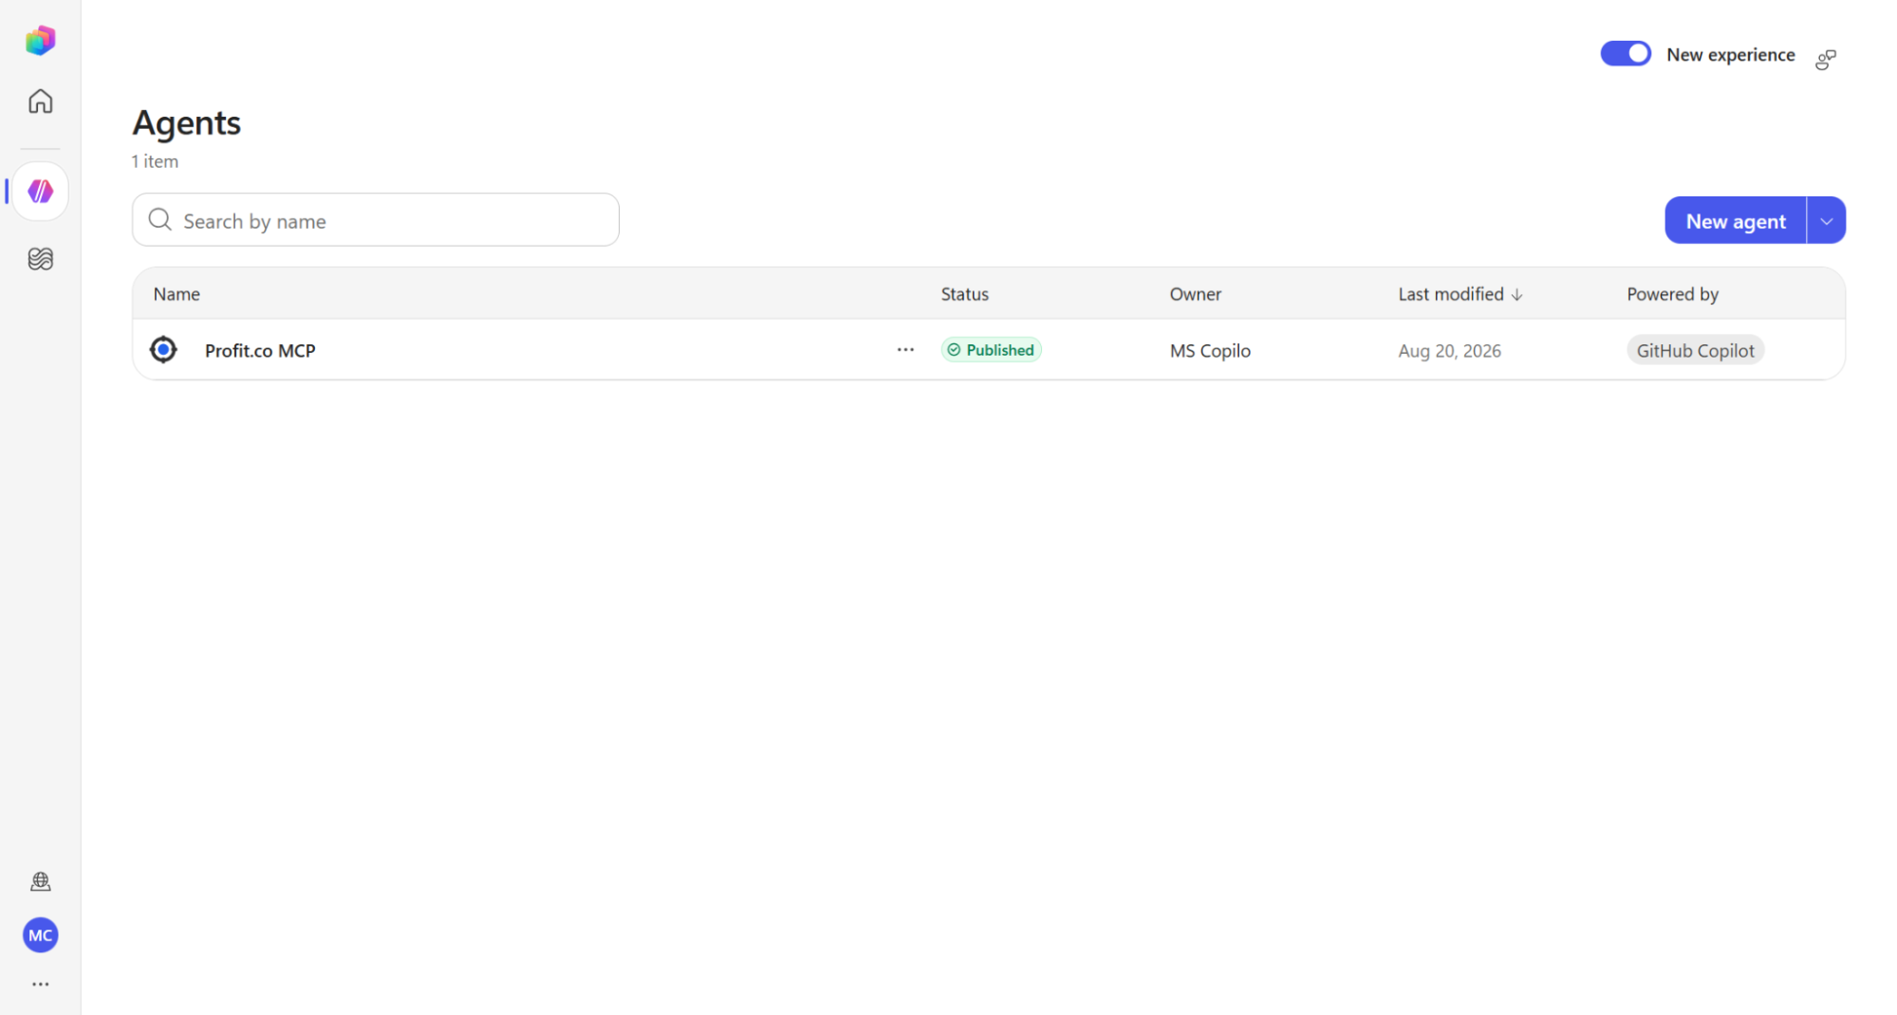This screenshot has height=1015, width=1897.
Task: Open the Agents sidebar icon
Action: point(40,192)
